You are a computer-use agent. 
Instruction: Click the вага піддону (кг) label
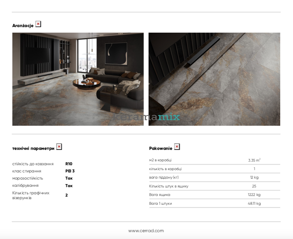click(x=164, y=177)
